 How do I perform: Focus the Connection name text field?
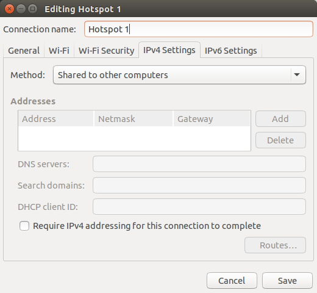(x=199, y=29)
